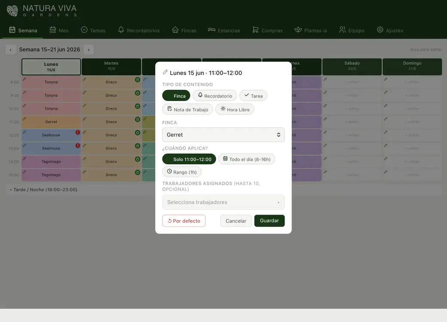
Task: Click green basket icon on Martes 8:00 Greco
Action: (x=138, y=80)
